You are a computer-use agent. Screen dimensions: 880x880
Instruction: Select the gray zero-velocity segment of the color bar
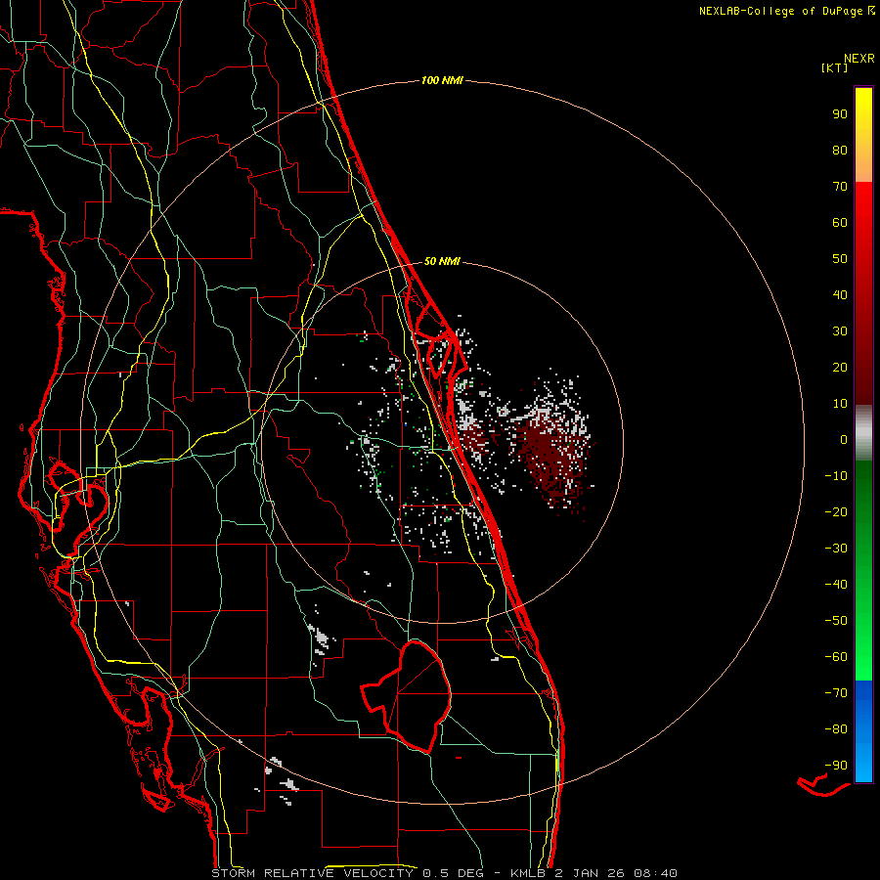coord(863,433)
